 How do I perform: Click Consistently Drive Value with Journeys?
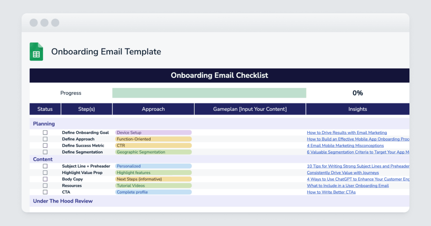(x=343, y=173)
